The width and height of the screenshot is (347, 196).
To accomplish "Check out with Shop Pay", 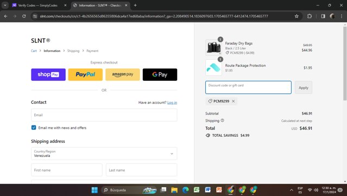I will [x=48, y=74].
